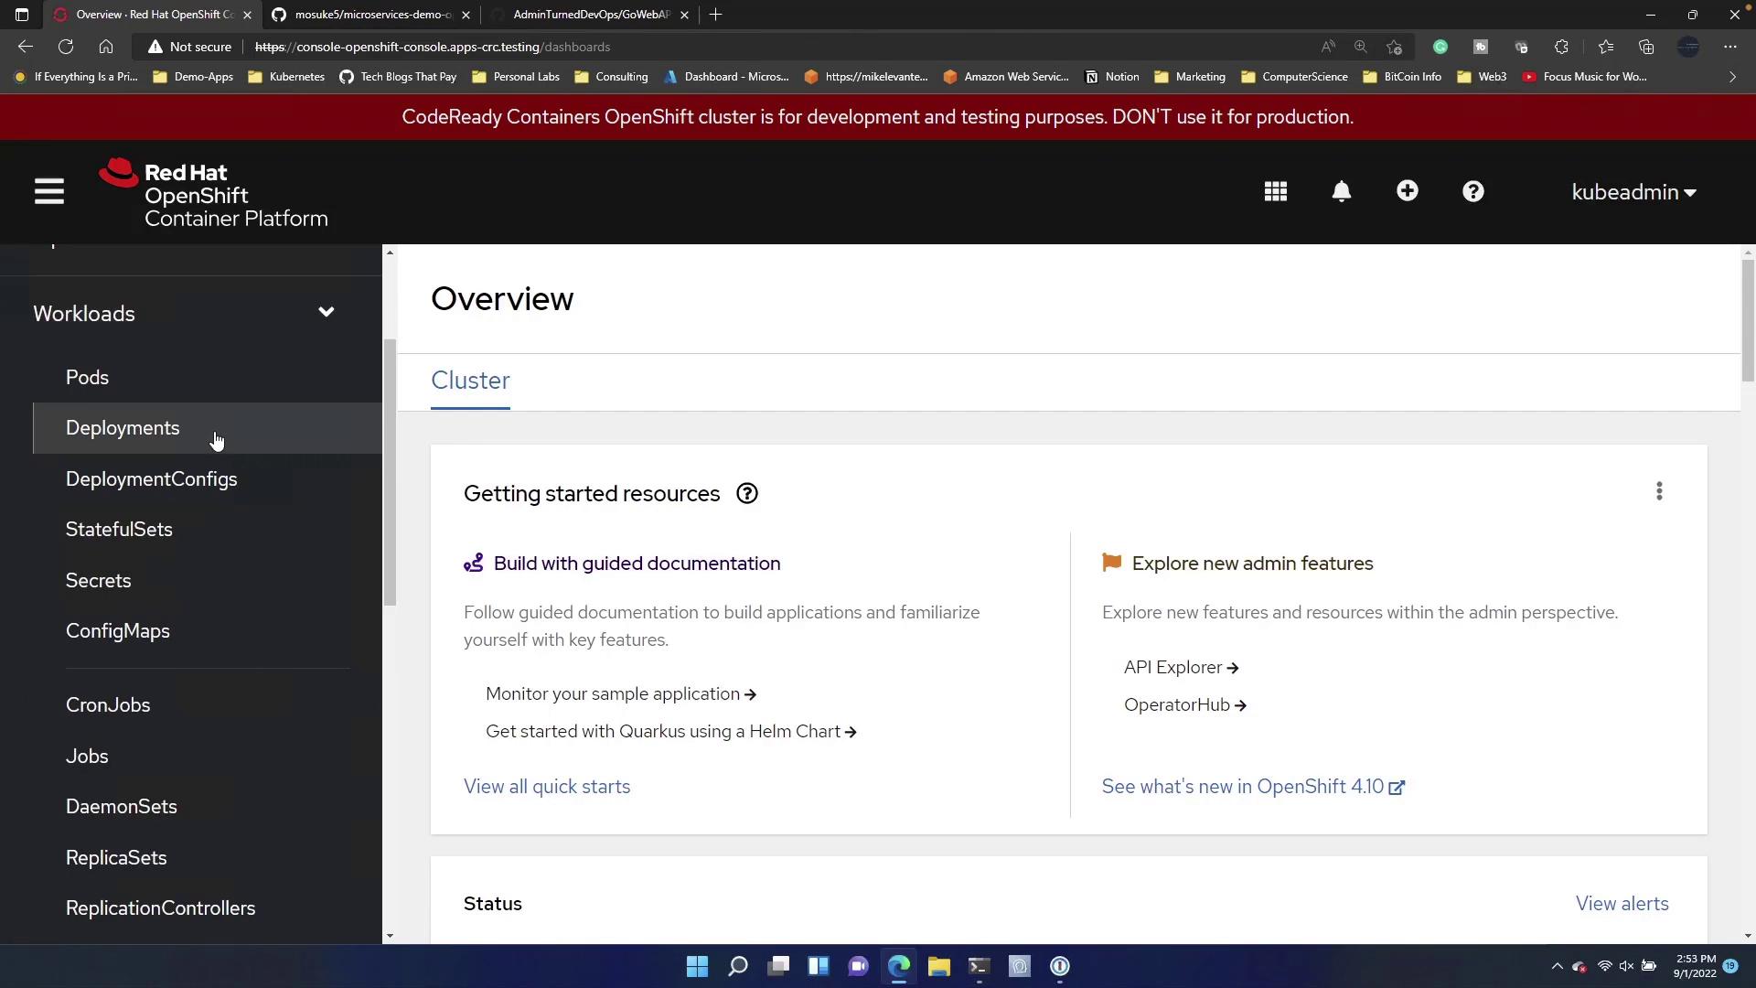Collapse the Workloads navigation section
Image resolution: width=1756 pixels, height=988 pixels.
point(326,313)
